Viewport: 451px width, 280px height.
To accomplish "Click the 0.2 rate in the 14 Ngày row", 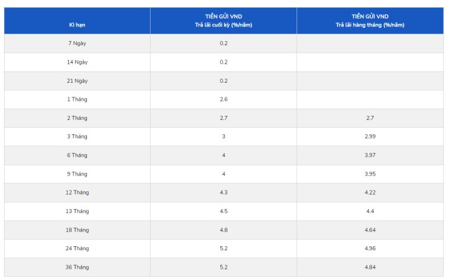I will 224,62.
